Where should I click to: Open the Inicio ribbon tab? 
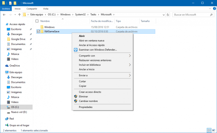[17, 8]
